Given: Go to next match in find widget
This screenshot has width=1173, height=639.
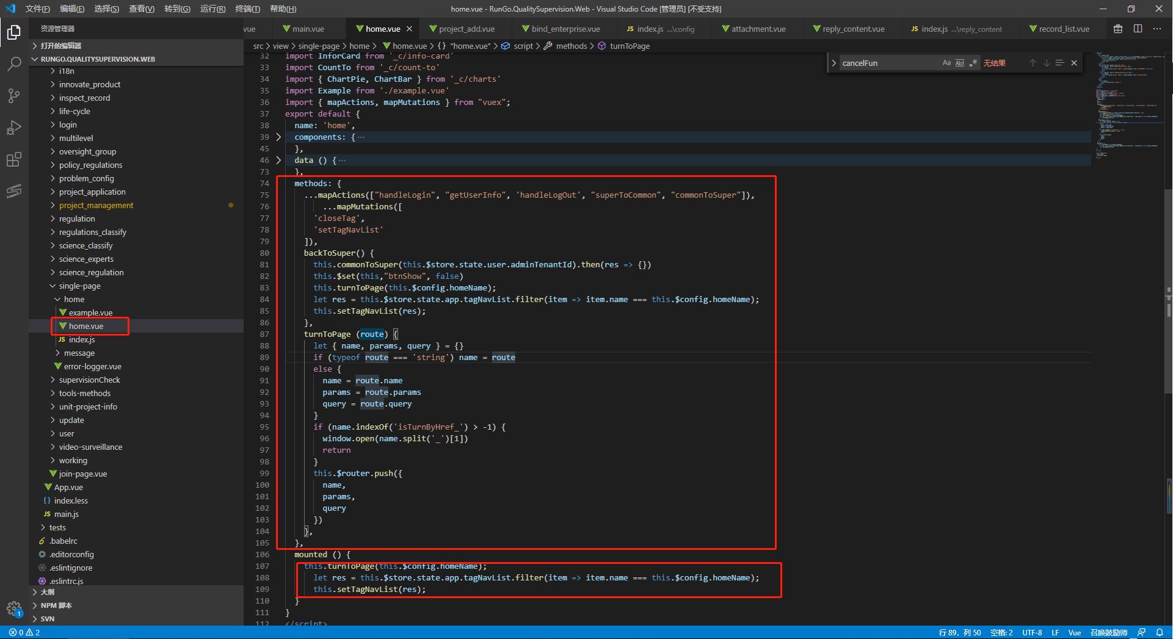Looking at the screenshot, I should [1046, 63].
